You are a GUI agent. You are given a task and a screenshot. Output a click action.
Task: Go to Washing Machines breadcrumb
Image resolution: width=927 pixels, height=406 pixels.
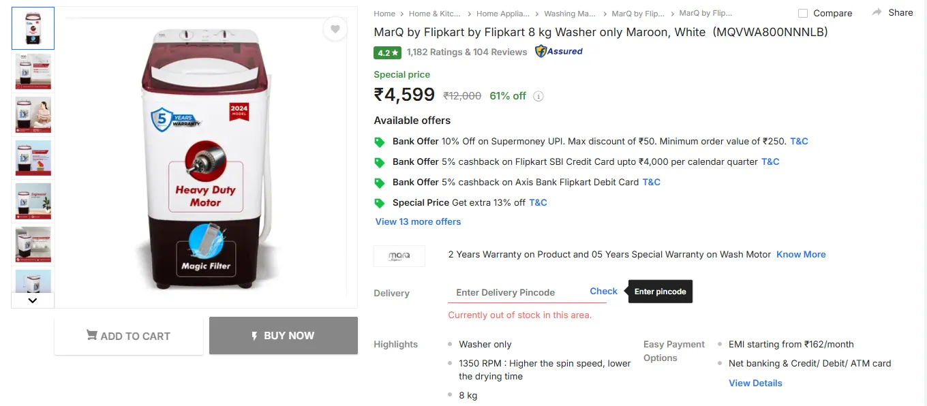[570, 14]
